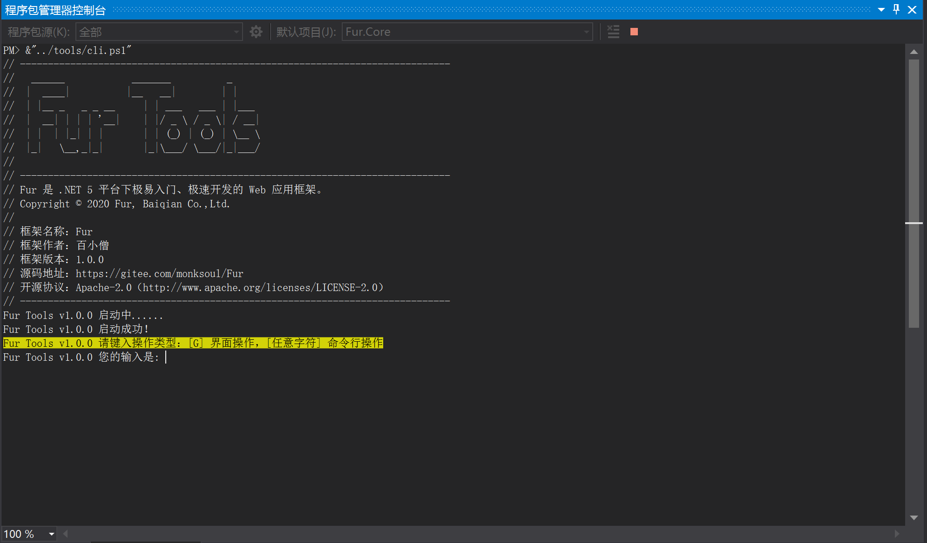Click the horizontal scroll right arrow

click(897, 534)
